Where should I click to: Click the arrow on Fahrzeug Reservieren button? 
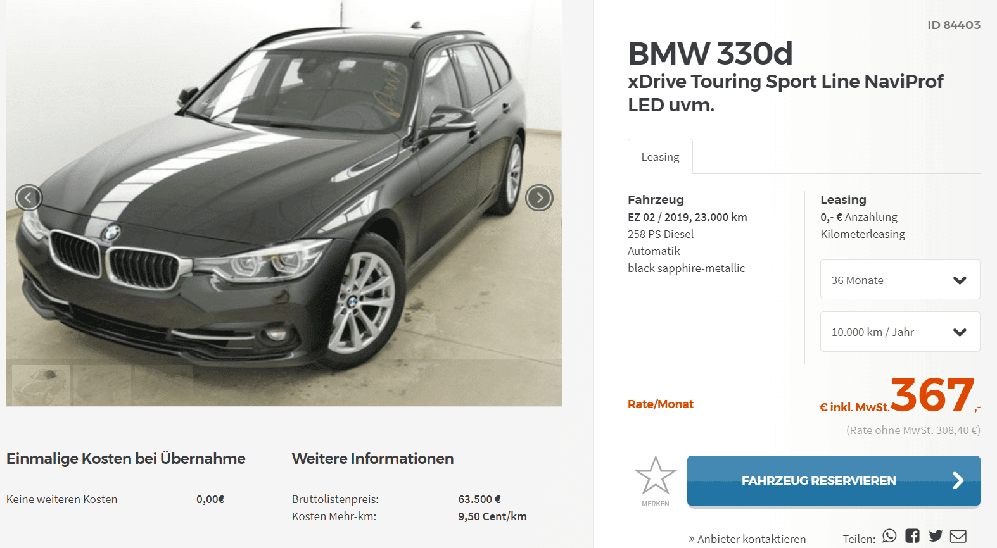[x=958, y=480]
